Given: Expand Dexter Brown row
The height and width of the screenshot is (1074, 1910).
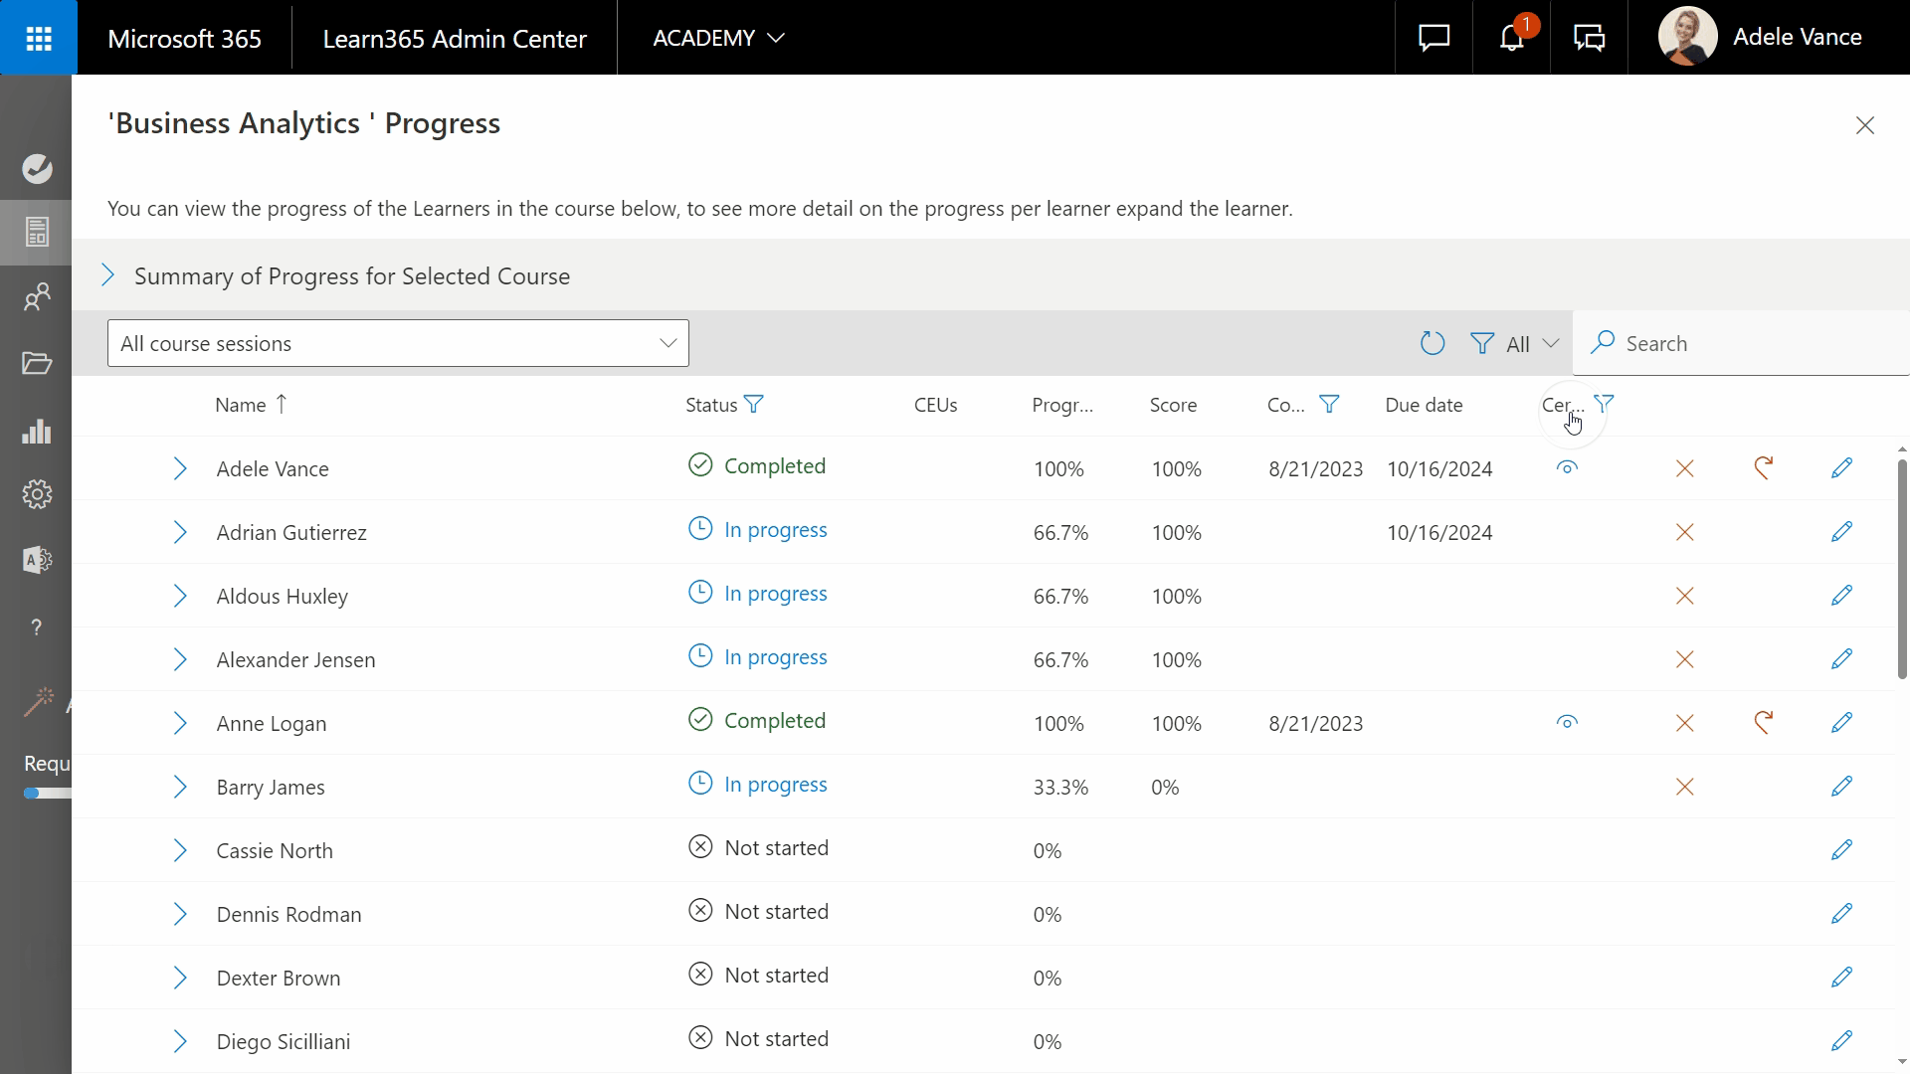Looking at the screenshot, I should pyautogui.click(x=180, y=978).
